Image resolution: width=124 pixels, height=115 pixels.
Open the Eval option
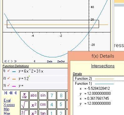point(7,100)
